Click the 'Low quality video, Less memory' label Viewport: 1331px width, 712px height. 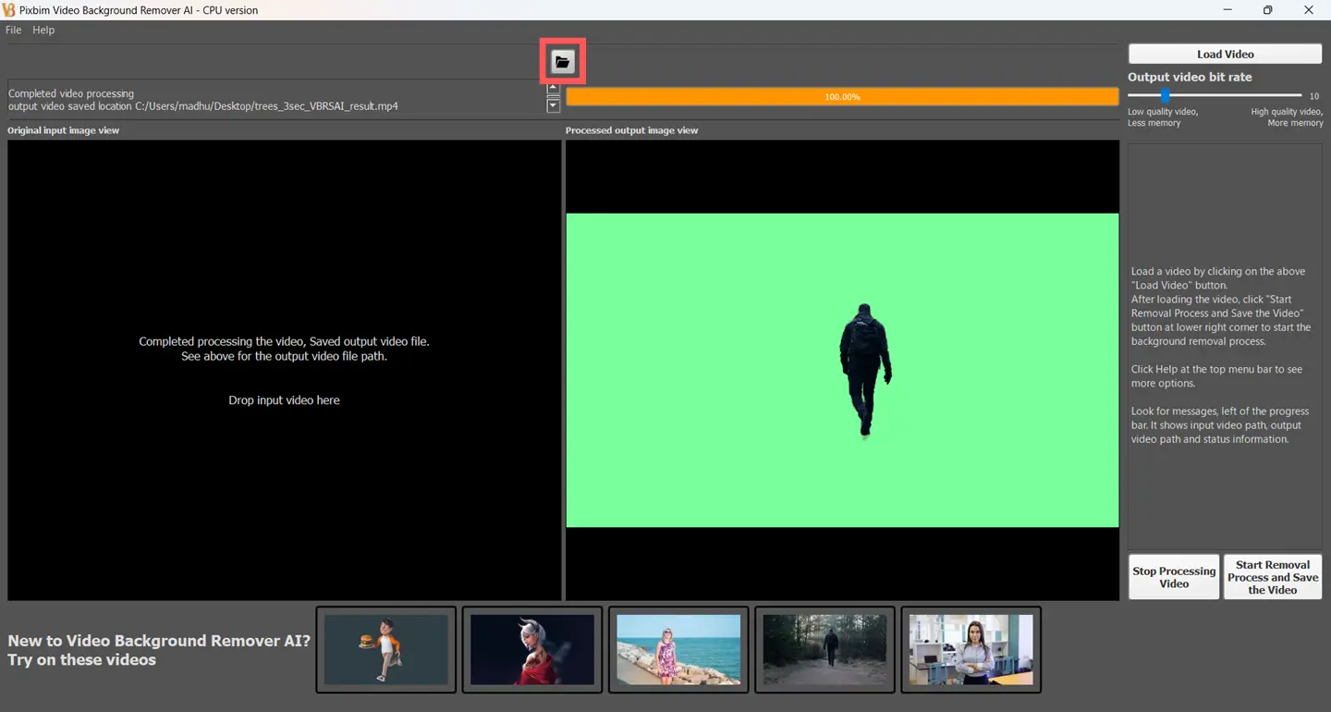(x=1163, y=117)
